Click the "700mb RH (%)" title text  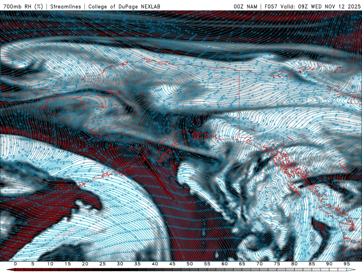24,6
